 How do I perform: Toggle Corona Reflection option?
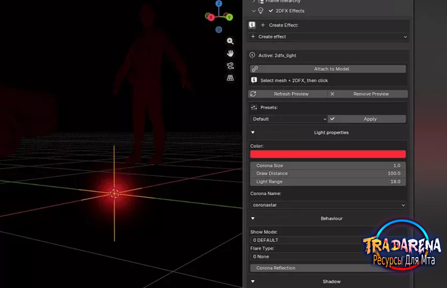pyautogui.click(x=328, y=268)
